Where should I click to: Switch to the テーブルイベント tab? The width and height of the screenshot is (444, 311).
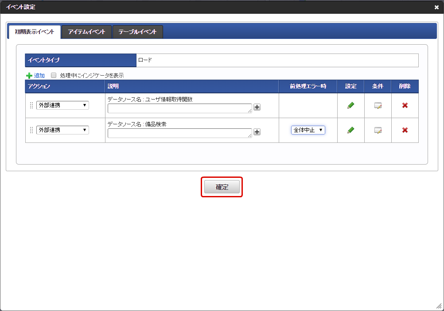137,32
